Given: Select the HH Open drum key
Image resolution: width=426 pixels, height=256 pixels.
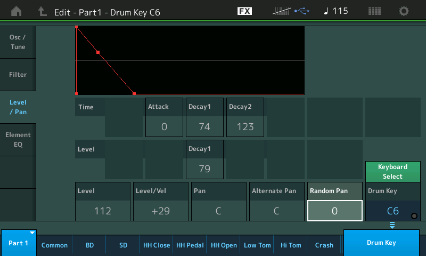Looking at the screenshot, I should (x=224, y=245).
